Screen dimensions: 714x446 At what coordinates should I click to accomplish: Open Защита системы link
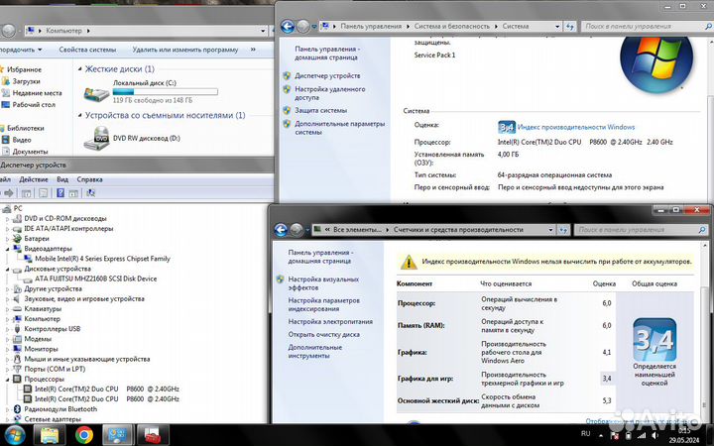point(321,111)
